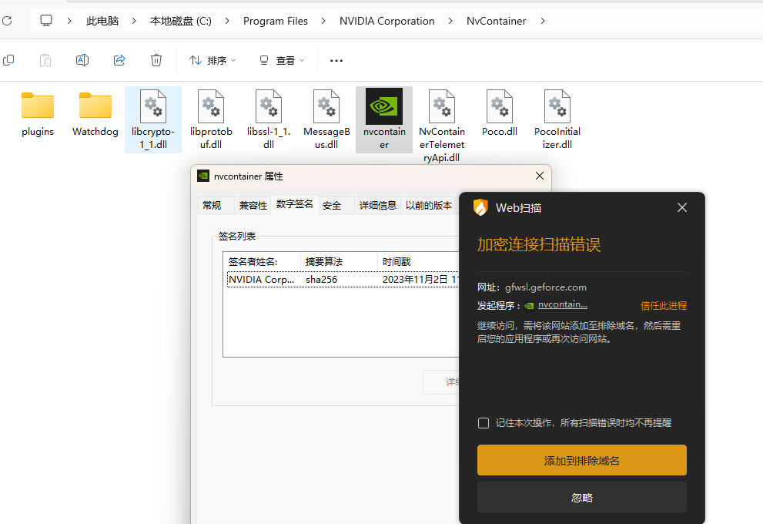The image size is (763, 524).
Task: Click the computer monitor icon in address bar
Action: click(x=46, y=21)
